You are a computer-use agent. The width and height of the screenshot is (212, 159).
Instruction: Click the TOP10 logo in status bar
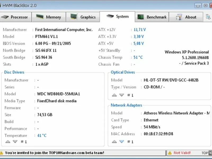coord(207,153)
